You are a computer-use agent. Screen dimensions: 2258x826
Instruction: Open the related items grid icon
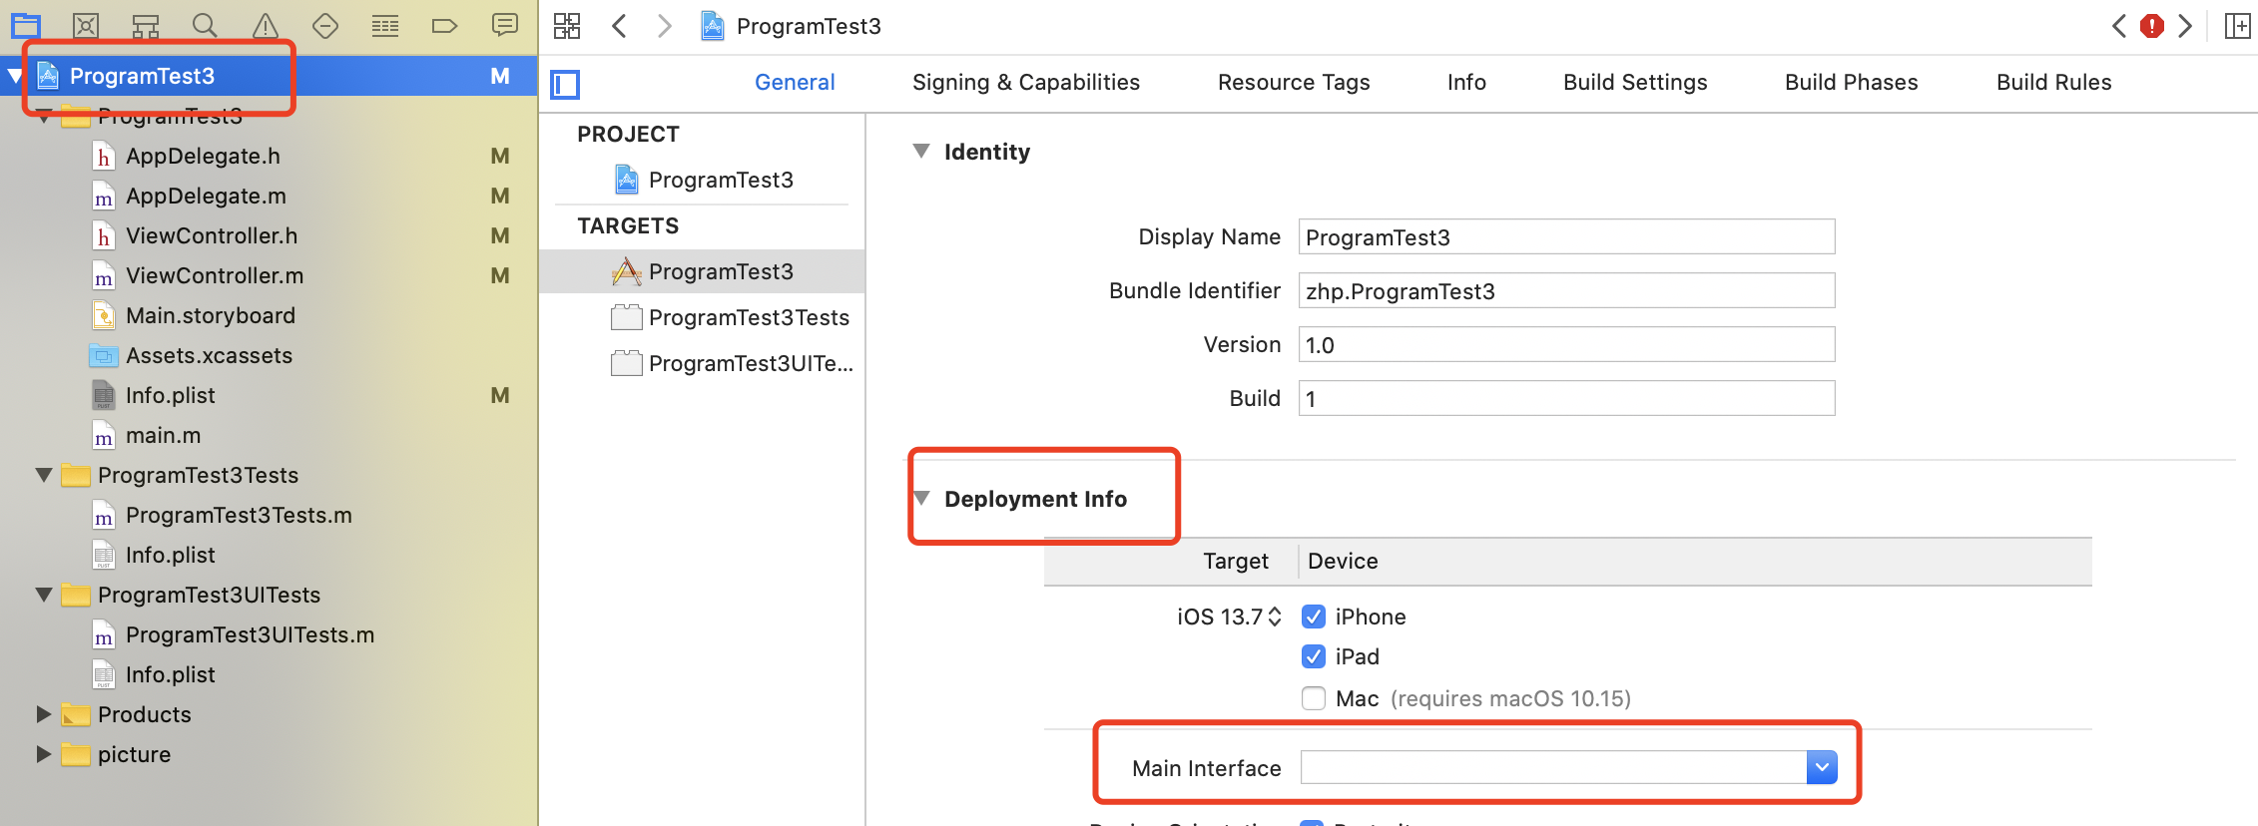pos(567,26)
